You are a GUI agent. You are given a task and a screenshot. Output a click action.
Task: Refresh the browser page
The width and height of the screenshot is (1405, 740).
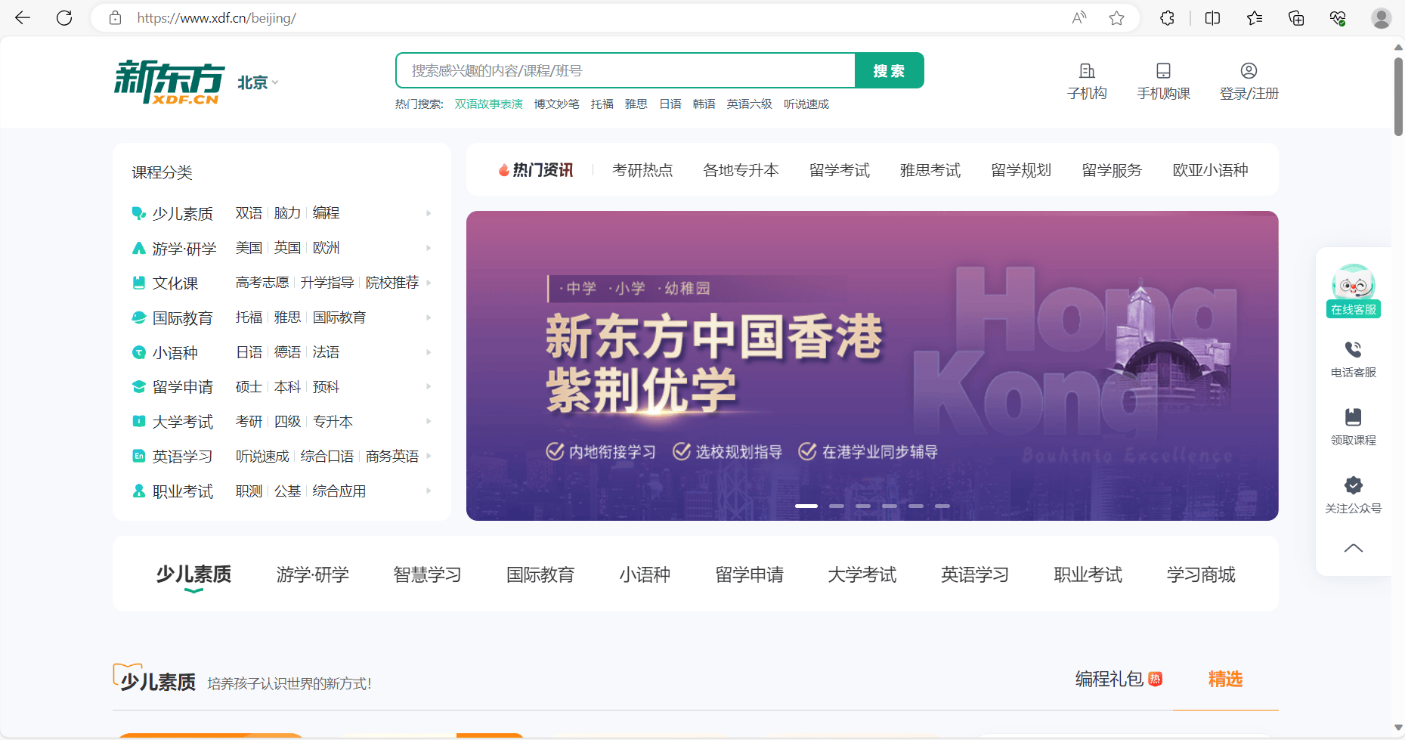pyautogui.click(x=64, y=18)
